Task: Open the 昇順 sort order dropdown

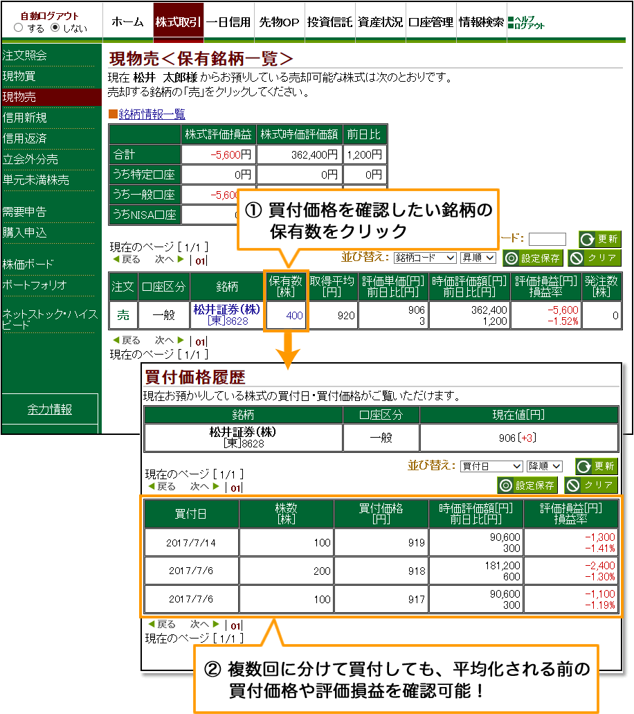Action: [479, 258]
